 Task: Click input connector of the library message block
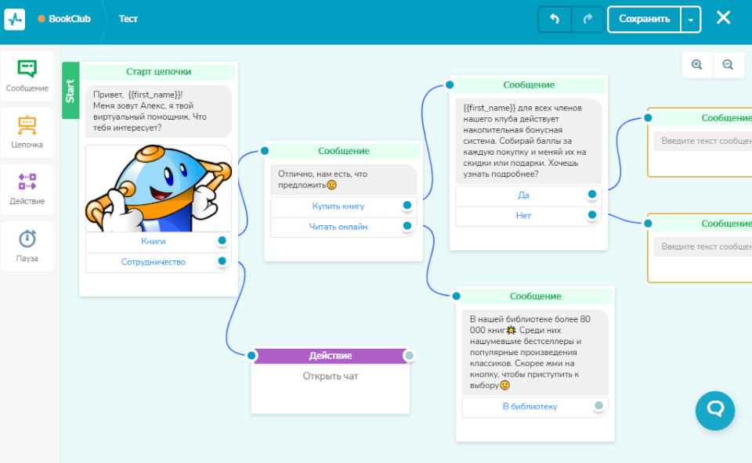pos(457,296)
